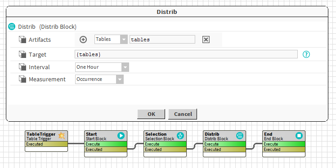Click the OK button
The image size is (336, 168).
click(151, 114)
